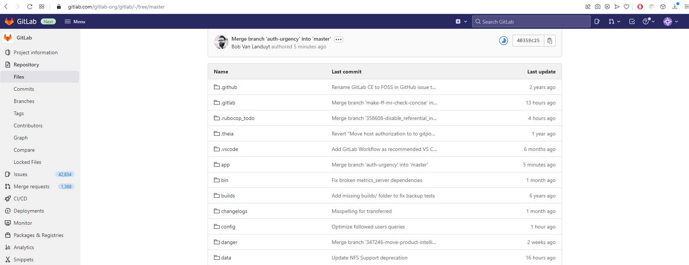Open the browser downloads icon

pyautogui.click(x=675, y=7)
